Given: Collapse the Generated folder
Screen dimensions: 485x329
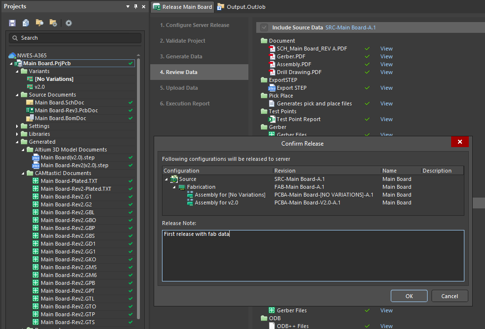Looking at the screenshot, I should coord(17,142).
